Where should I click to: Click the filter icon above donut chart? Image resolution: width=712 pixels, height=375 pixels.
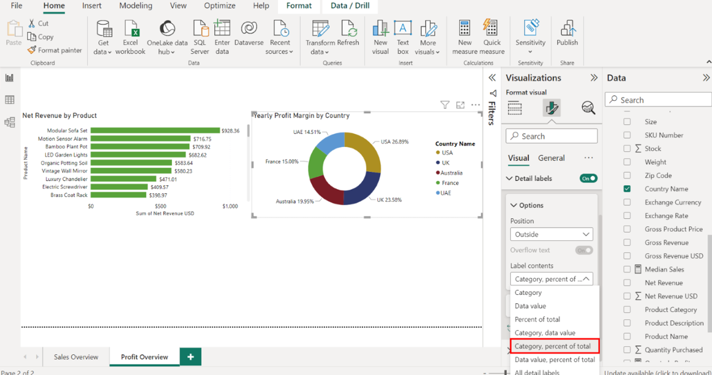click(445, 105)
